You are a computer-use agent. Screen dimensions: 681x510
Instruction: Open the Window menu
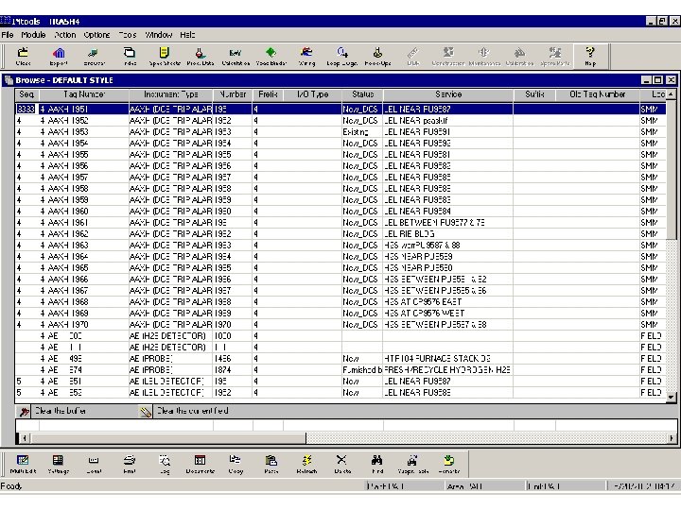tap(159, 35)
